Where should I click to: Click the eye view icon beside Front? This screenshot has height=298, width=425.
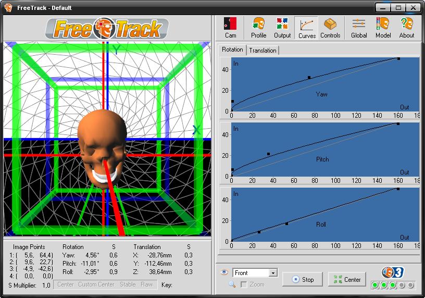(x=224, y=272)
